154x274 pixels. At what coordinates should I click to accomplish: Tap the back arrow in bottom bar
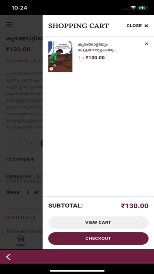click(x=9, y=257)
